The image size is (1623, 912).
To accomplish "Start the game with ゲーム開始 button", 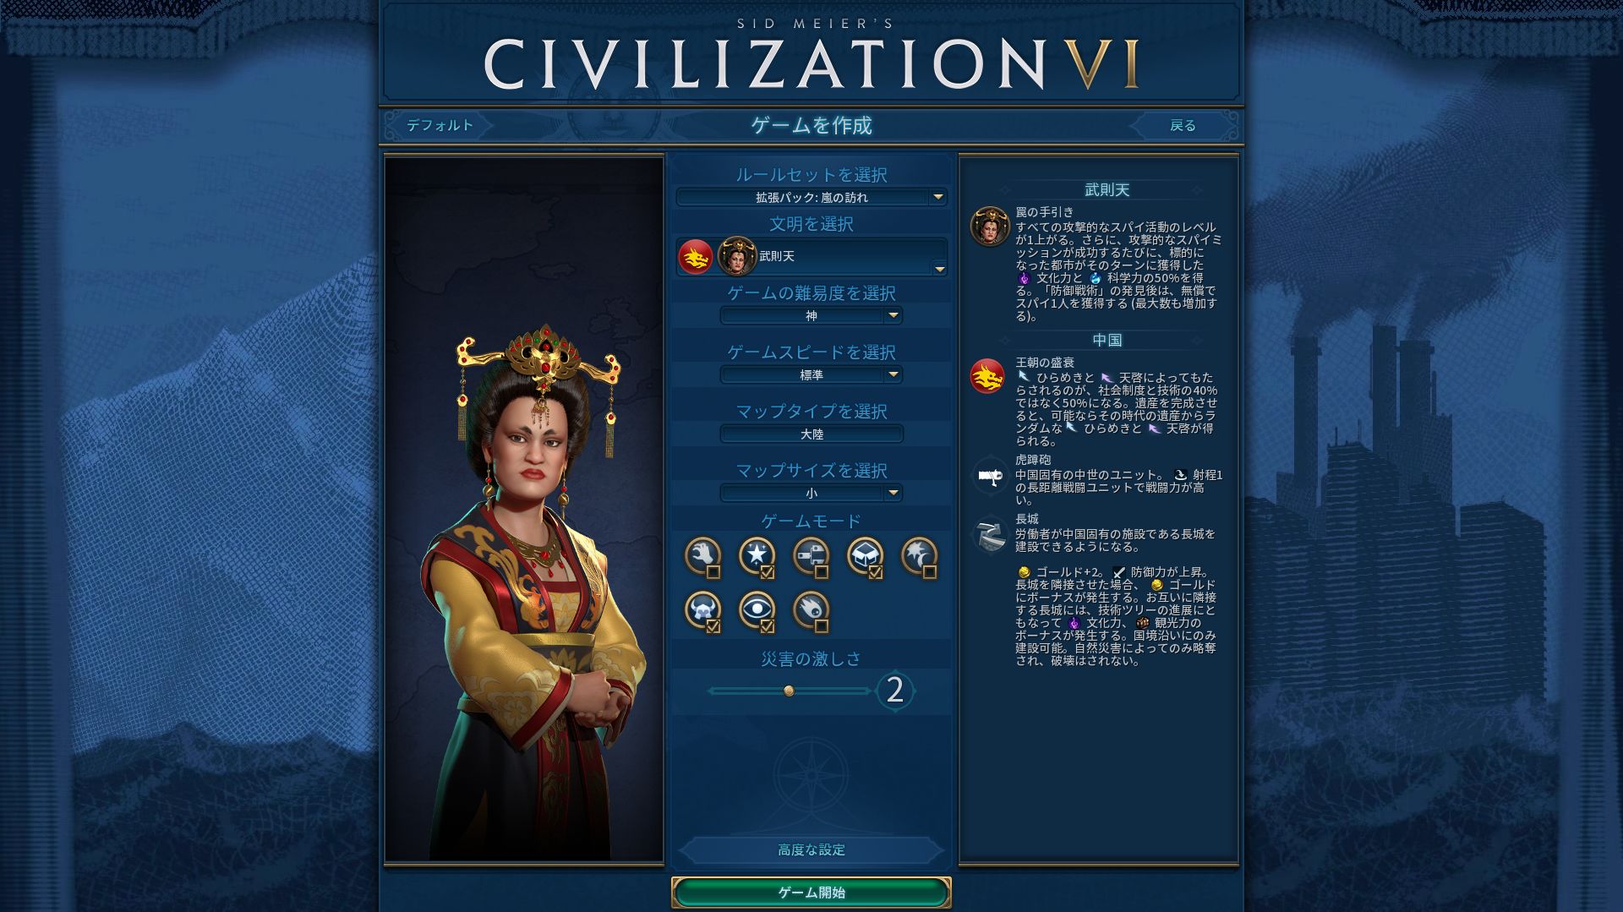I will click(811, 893).
